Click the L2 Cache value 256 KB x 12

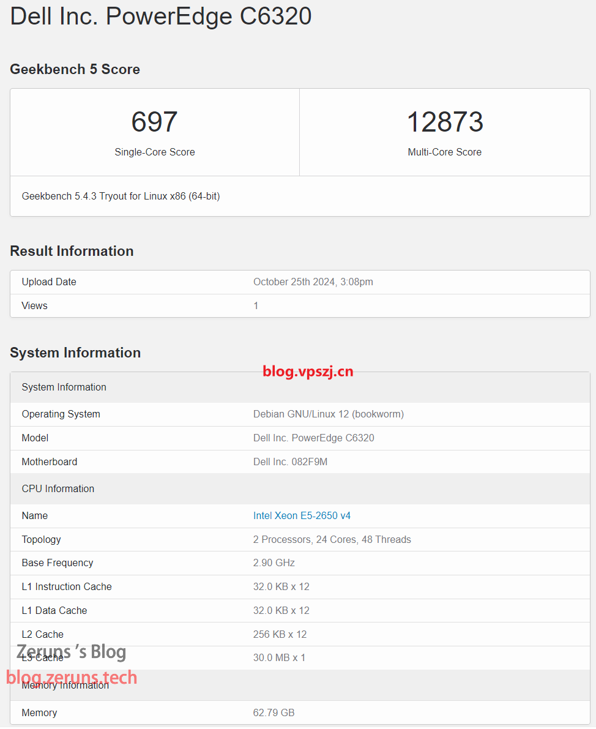[280, 634]
